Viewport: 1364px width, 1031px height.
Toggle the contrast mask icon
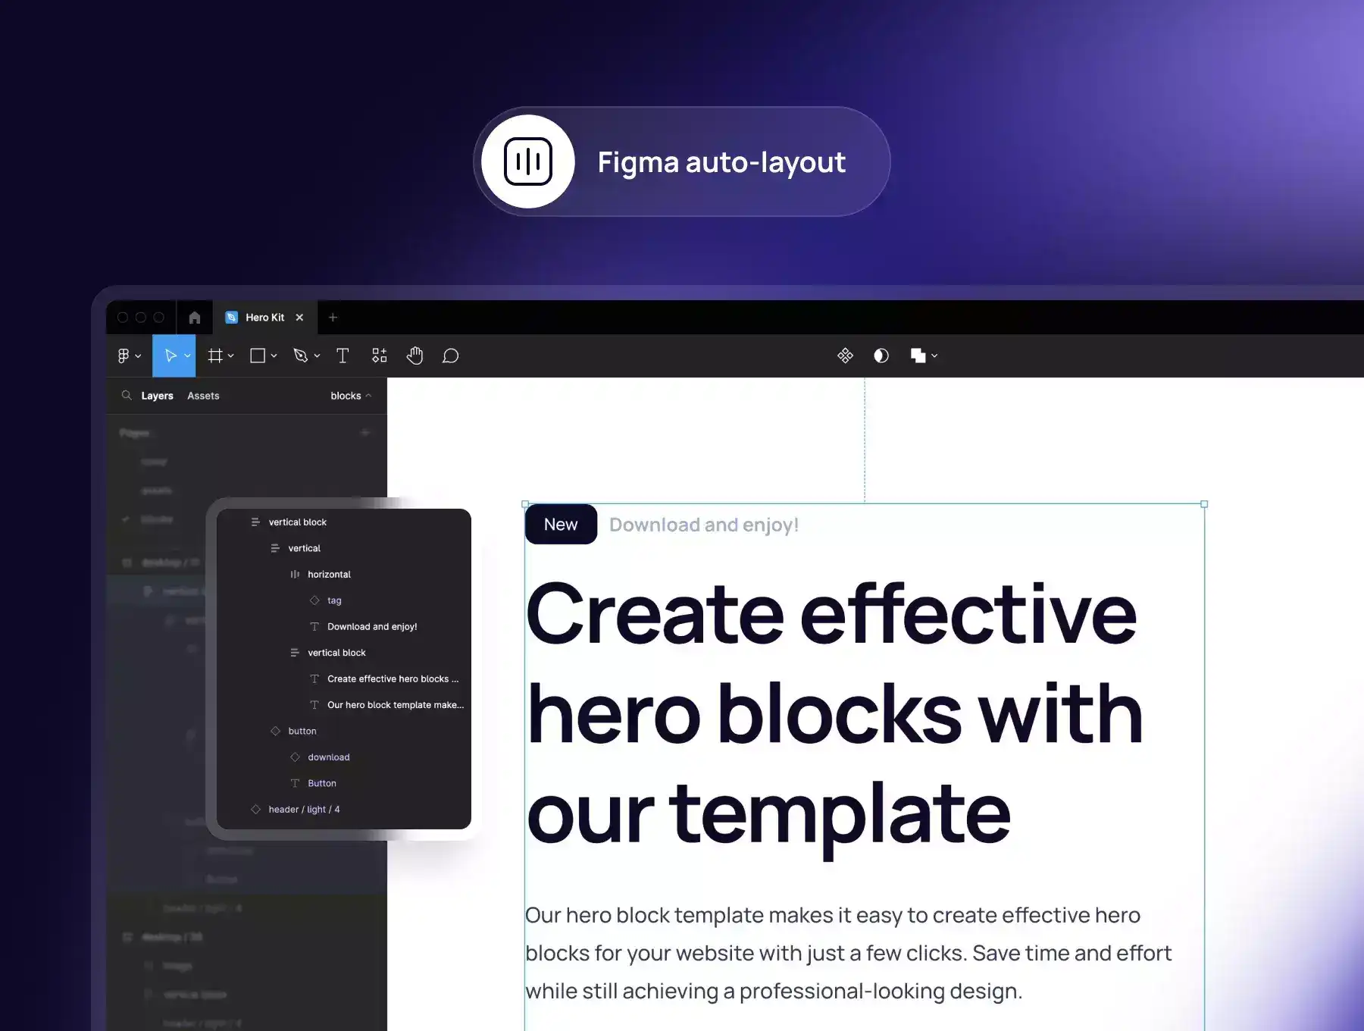(881, 356)
